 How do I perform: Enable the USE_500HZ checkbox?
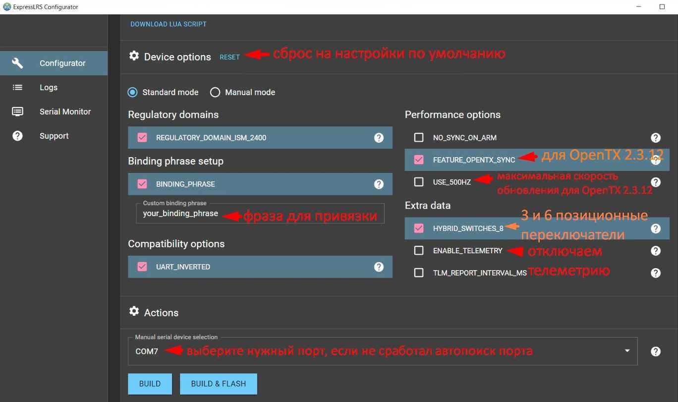419,182
